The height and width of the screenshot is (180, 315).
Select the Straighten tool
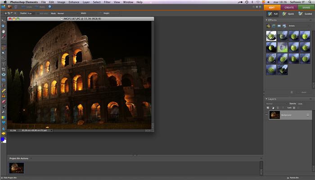pyautogui.click(x=4, y=80)
